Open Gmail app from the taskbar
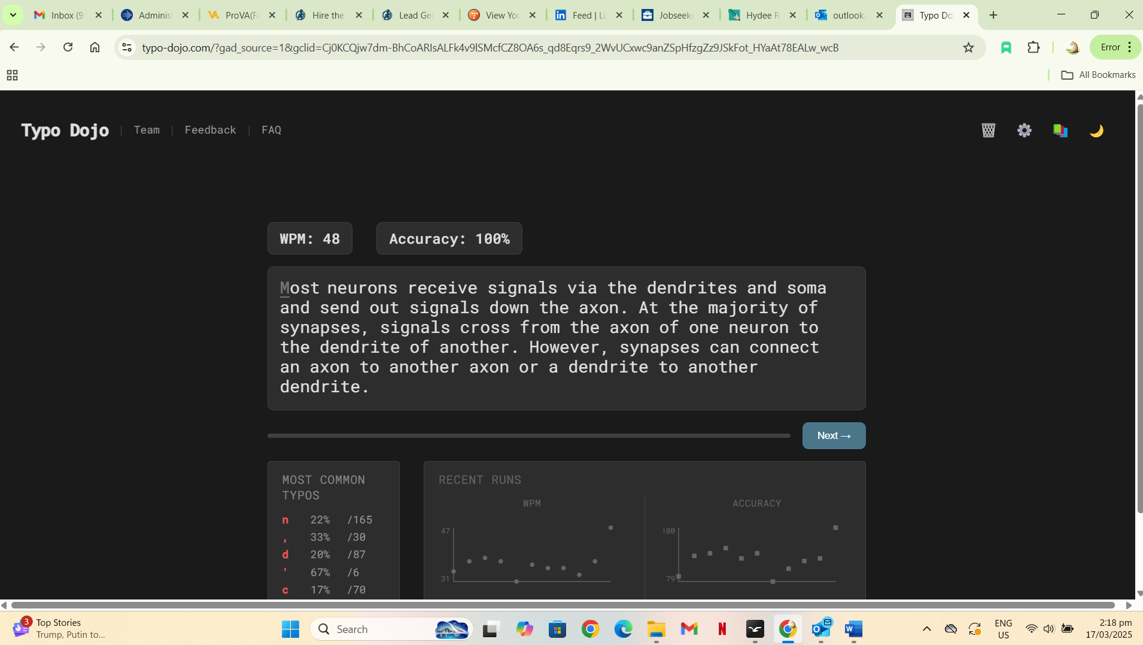The width and height of the screenshot is (1143, 645). click(x=689, y=629)
